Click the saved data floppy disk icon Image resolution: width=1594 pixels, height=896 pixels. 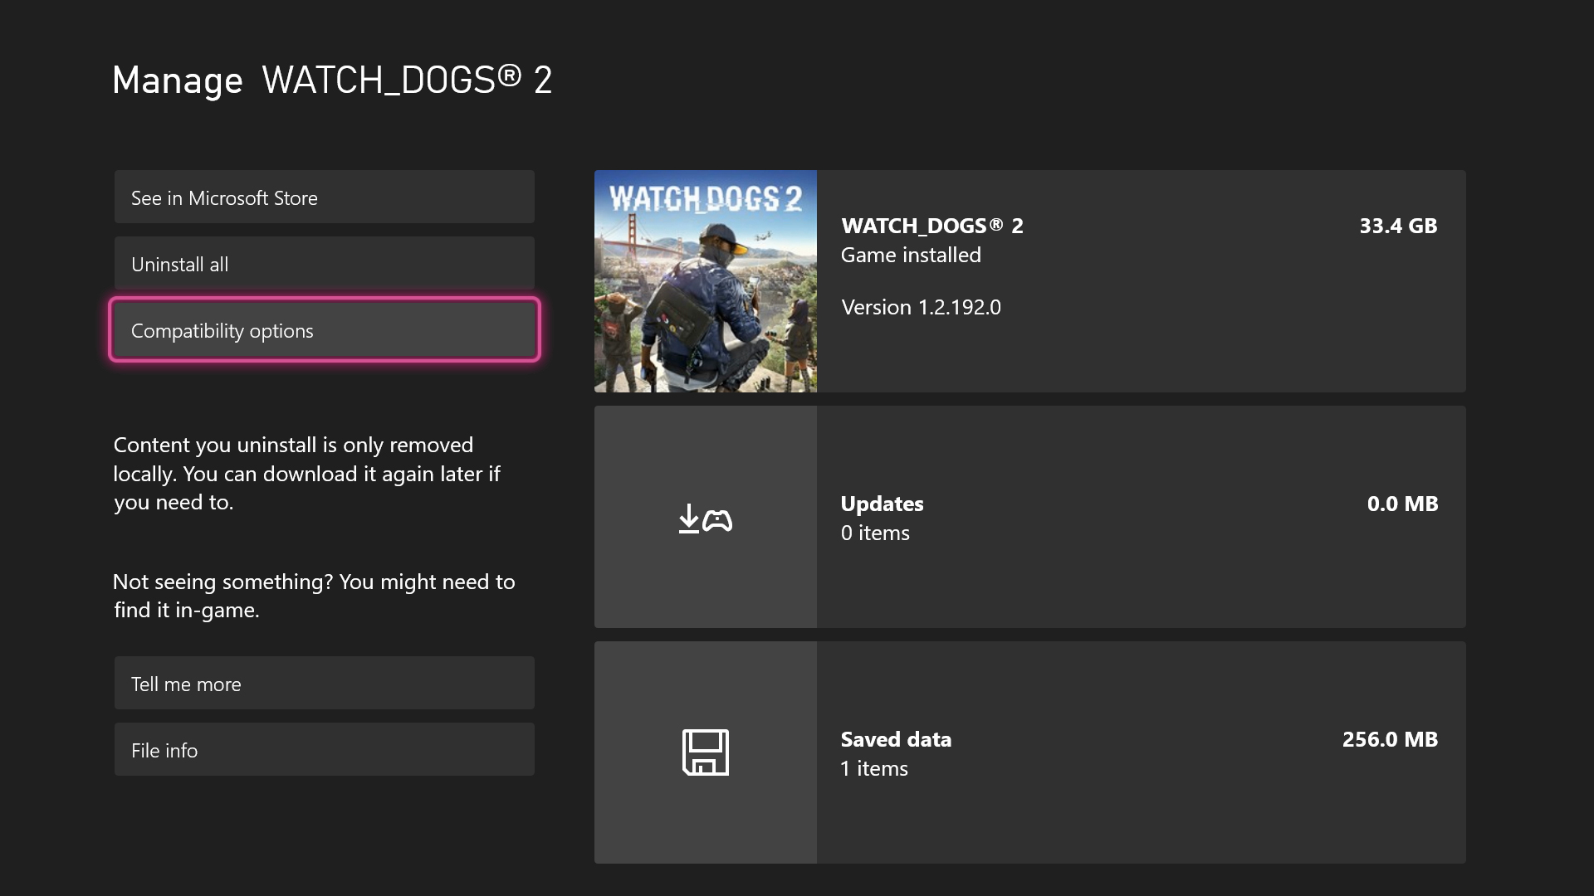(707, 752)
